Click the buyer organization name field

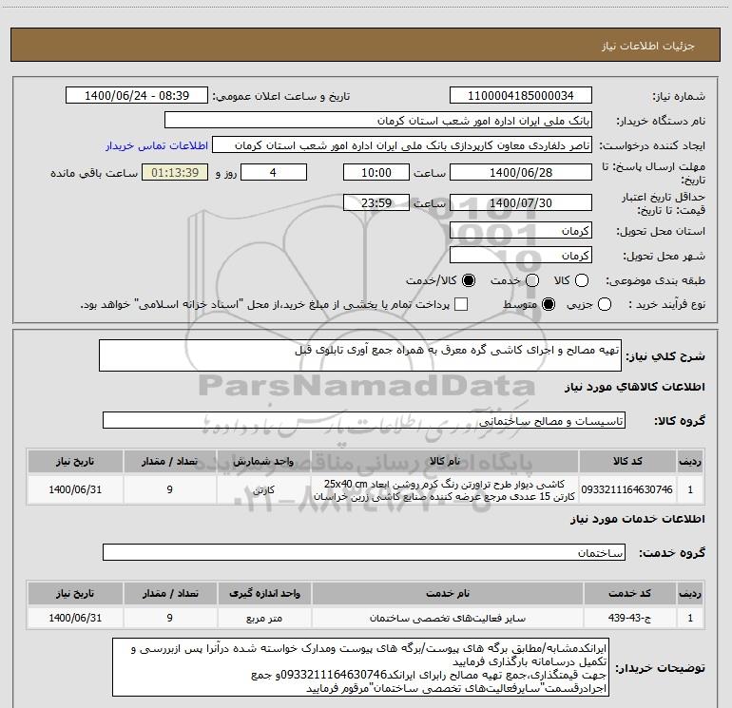(x=378, y=121)
